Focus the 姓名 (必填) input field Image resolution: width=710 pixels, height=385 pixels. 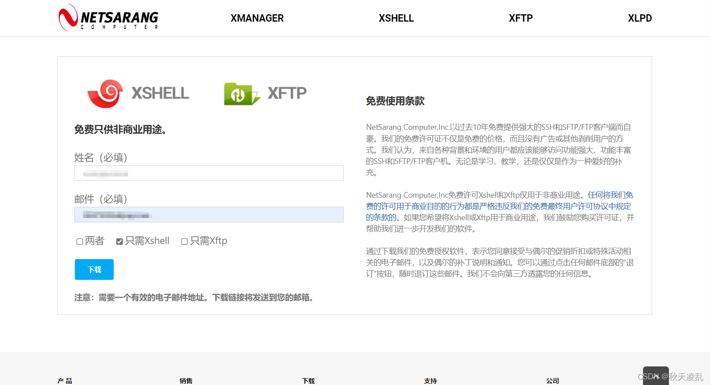(x=209, y=173)
